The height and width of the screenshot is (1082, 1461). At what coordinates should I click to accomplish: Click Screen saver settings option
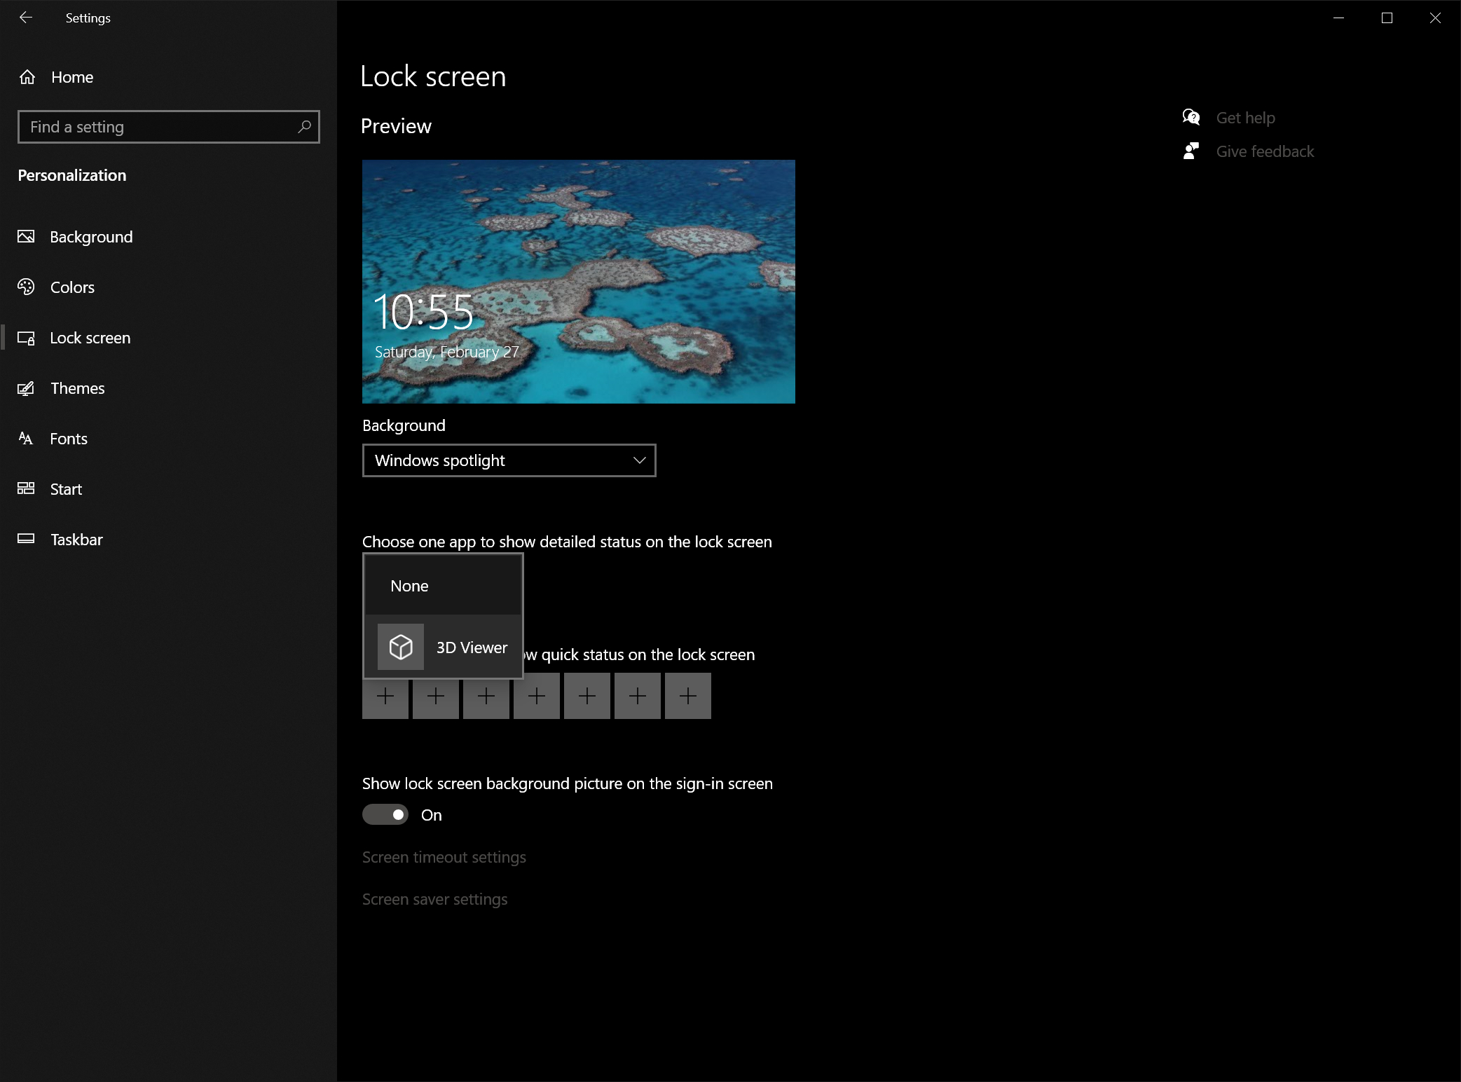coord(434,898)
